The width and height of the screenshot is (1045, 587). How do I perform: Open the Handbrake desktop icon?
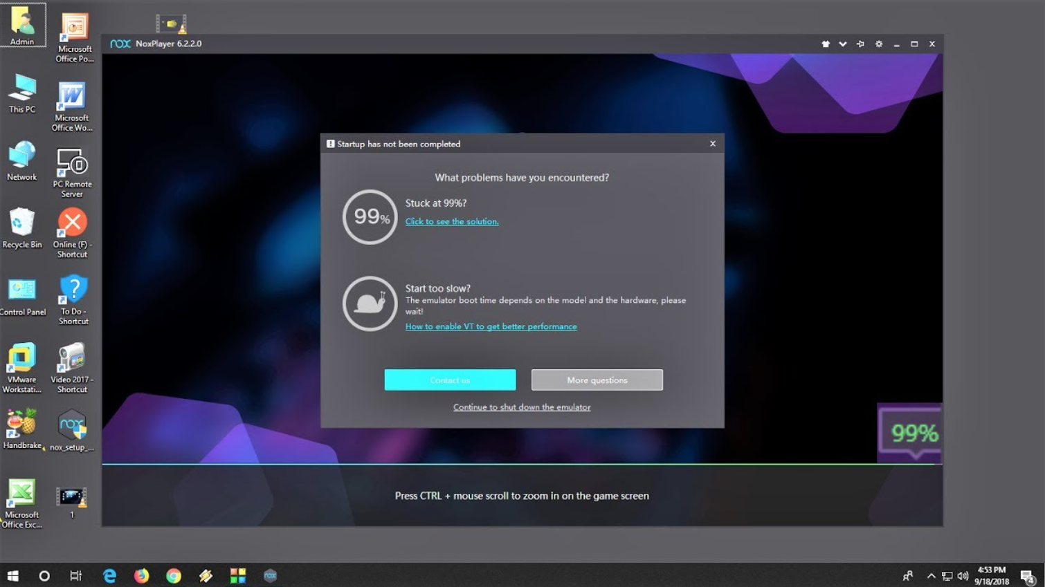22,429
